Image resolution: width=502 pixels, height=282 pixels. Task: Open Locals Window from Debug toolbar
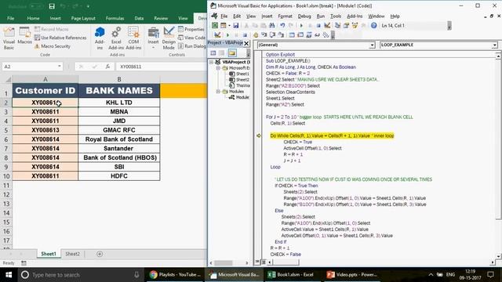tap(292, 34)
